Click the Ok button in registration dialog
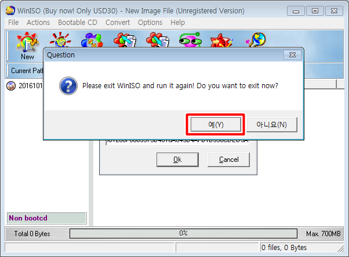 click(177, 160)
